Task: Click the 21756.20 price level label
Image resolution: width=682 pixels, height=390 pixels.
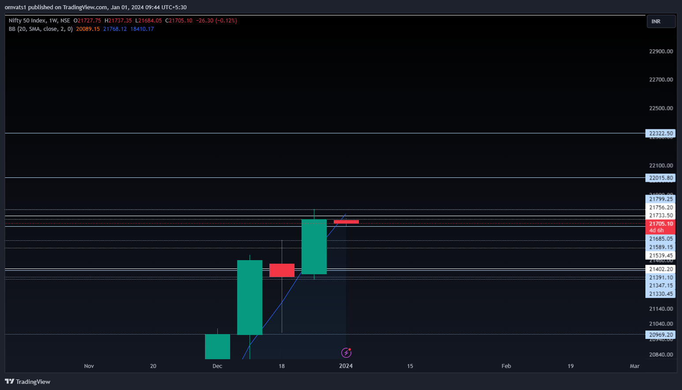Action: pyautogui.click(x=660, y=207)
